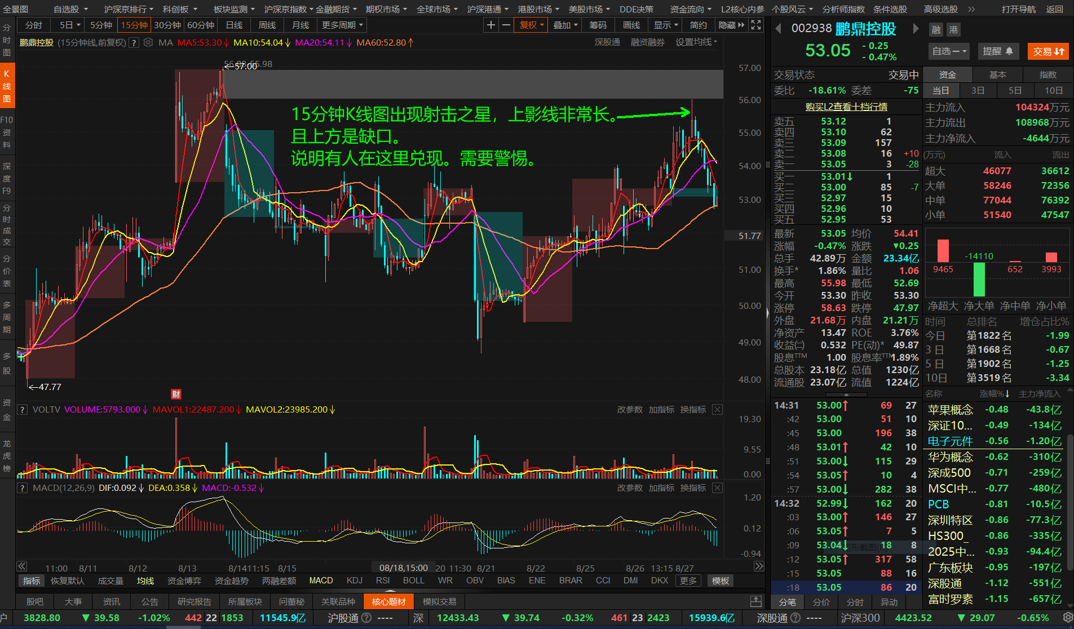Open 沪深京排行 menu dropdown

pos(129,9)
